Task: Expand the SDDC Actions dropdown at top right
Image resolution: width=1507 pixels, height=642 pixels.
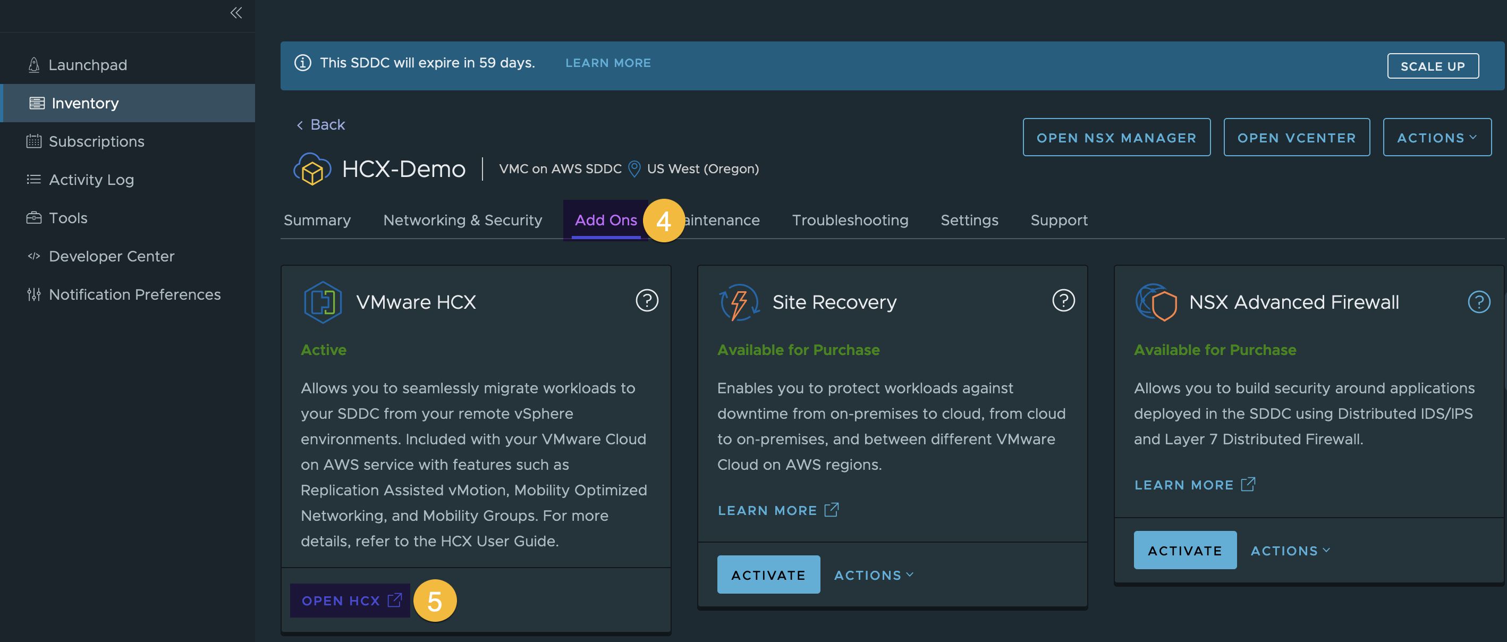Action: pyautogui.click(x=1437, y=138)
